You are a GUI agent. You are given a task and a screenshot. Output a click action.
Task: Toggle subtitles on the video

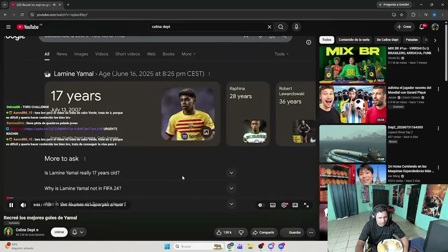[273, 205]
